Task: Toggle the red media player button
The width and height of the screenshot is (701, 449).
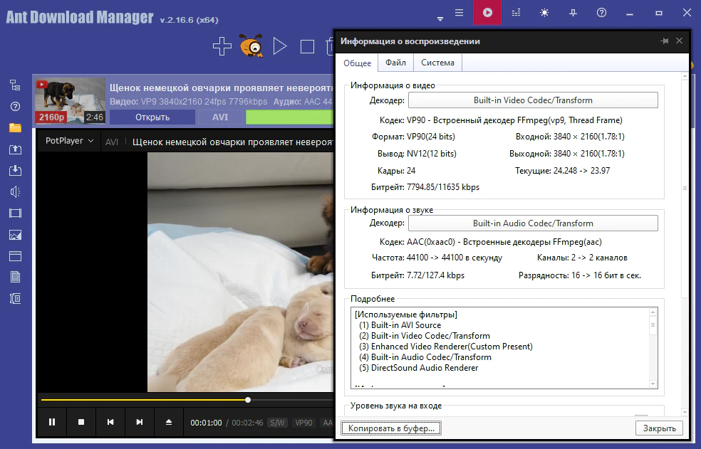Action: point(487,13)
